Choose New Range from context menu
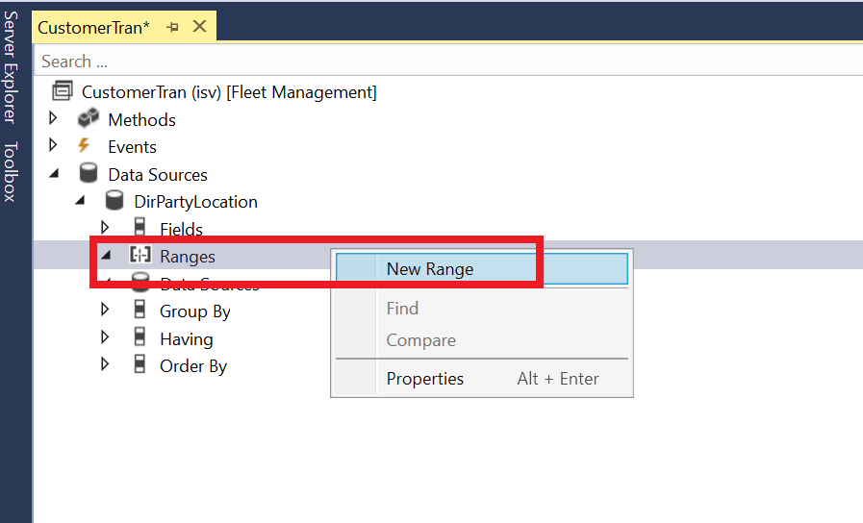 coord(429,269)
